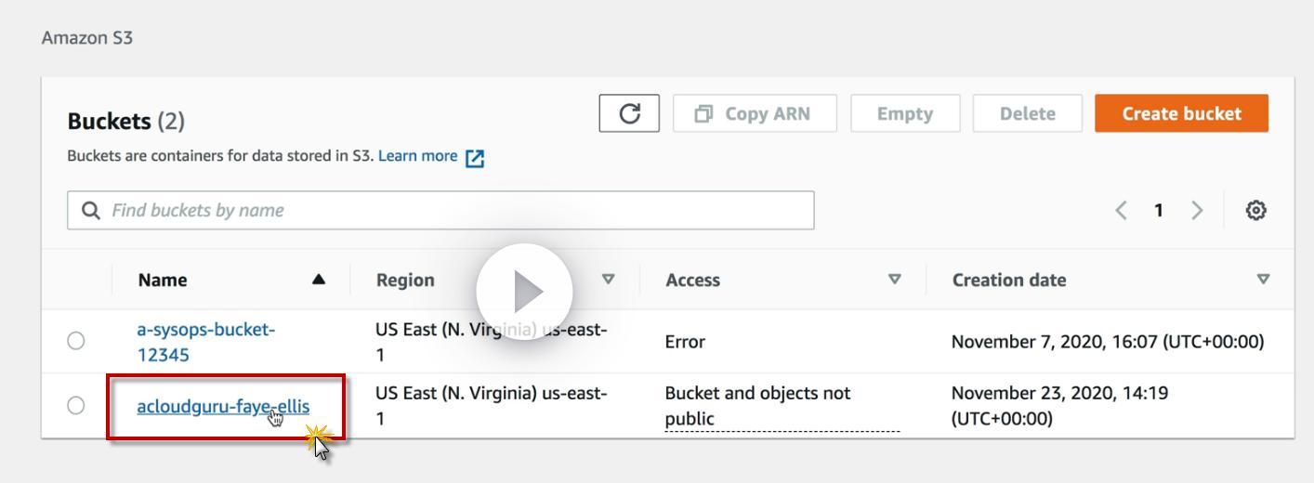
Task: Select a-sysops-bucket-12345 radio button
Action: click(76, 341)
